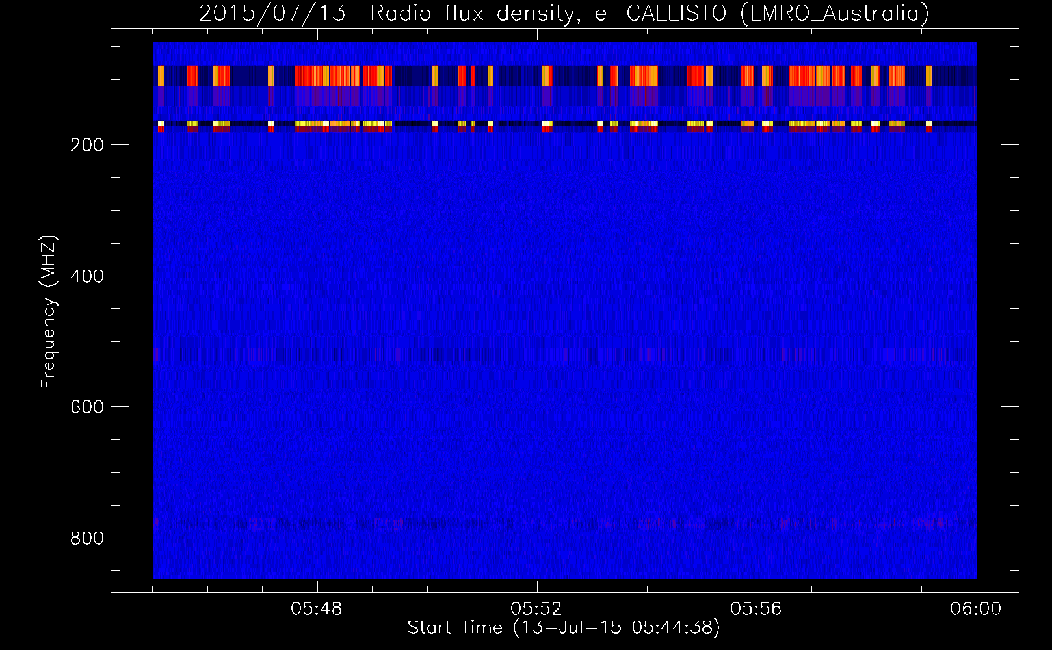
Task: Click the 05:56 time tick label
Action: coord(756,609)
